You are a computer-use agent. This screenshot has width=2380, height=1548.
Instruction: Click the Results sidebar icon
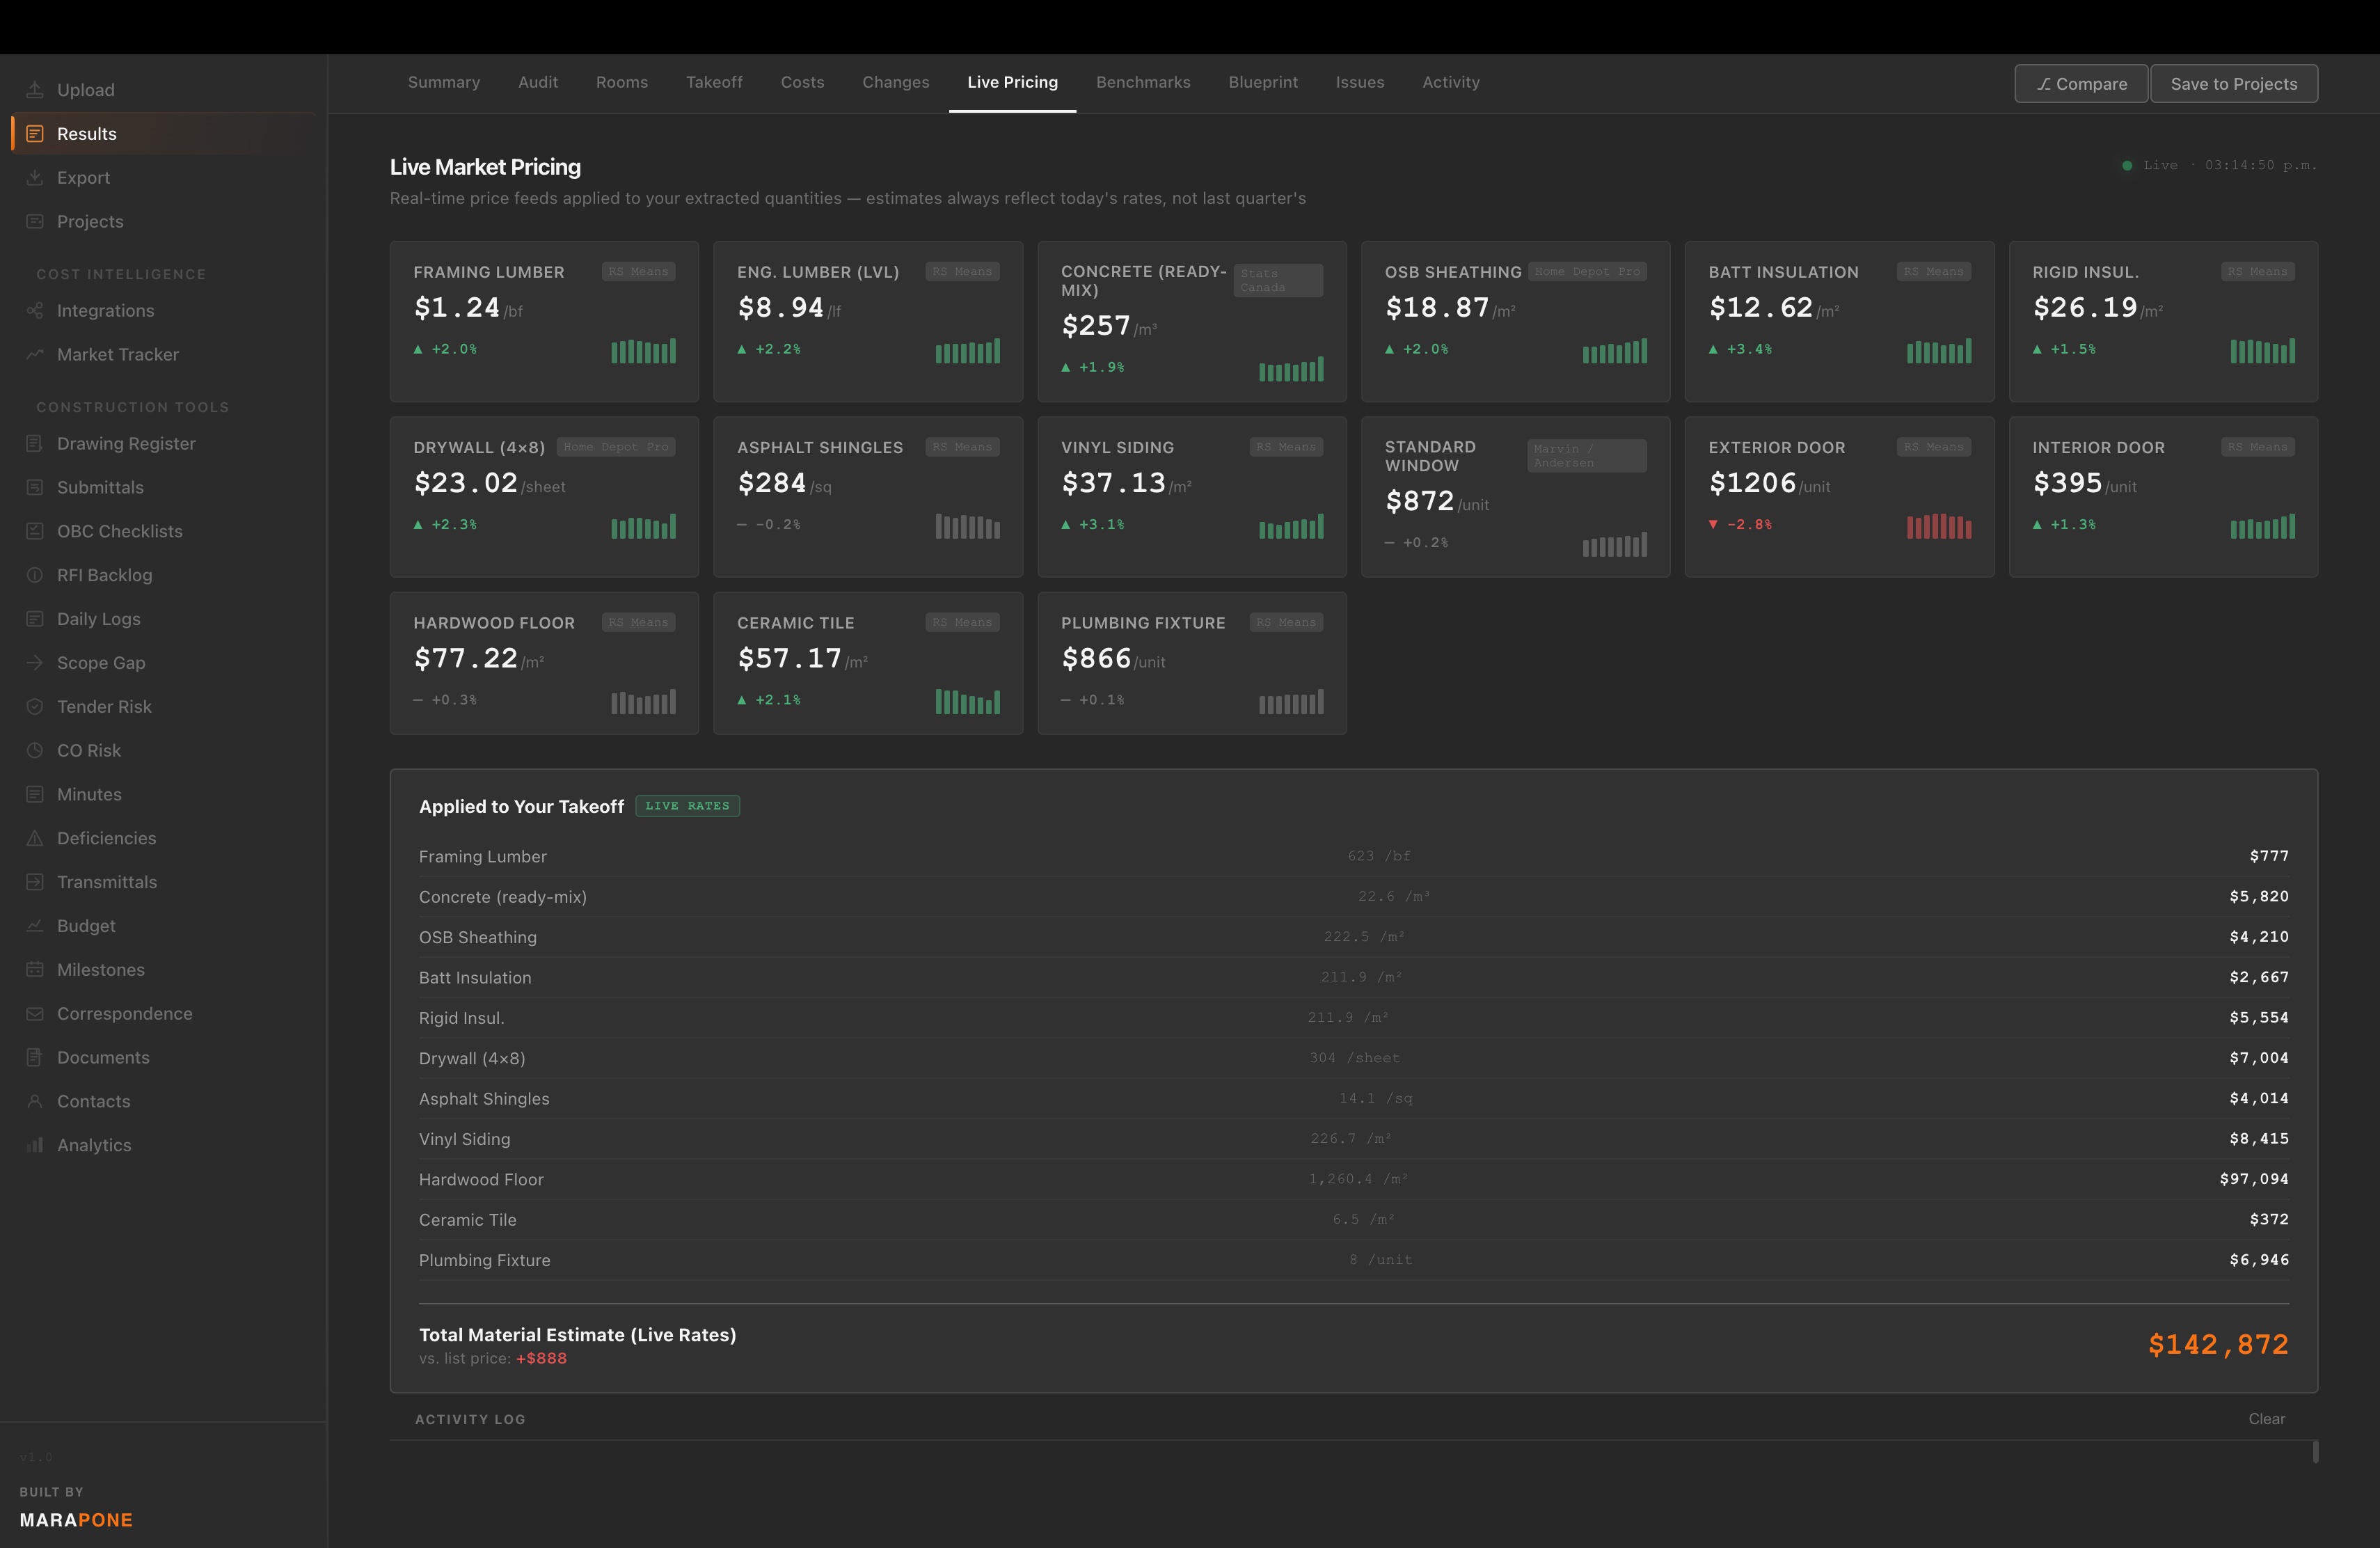pyautogui.click(x=35, y=134)
